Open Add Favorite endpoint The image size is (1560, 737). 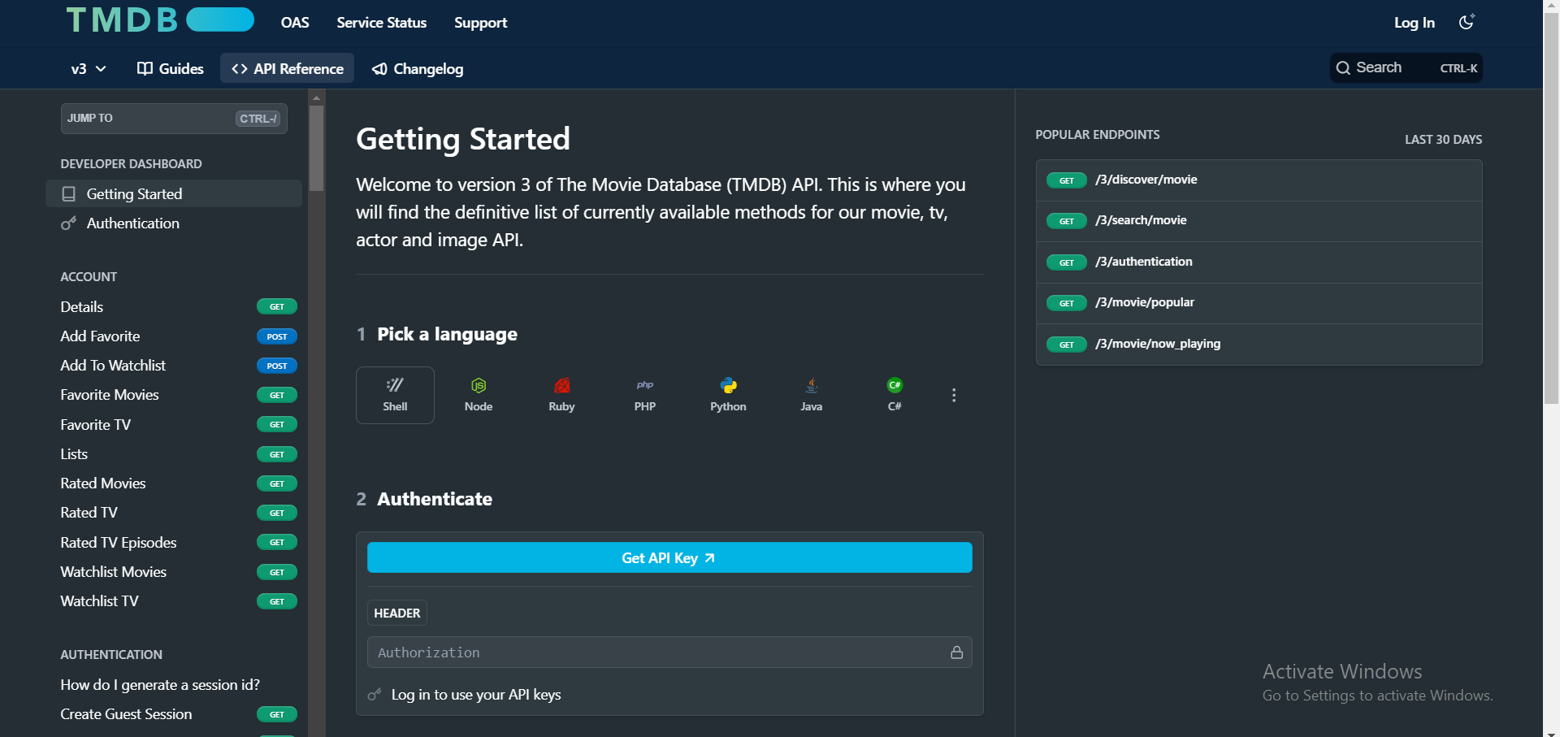(x=179, y=336)
